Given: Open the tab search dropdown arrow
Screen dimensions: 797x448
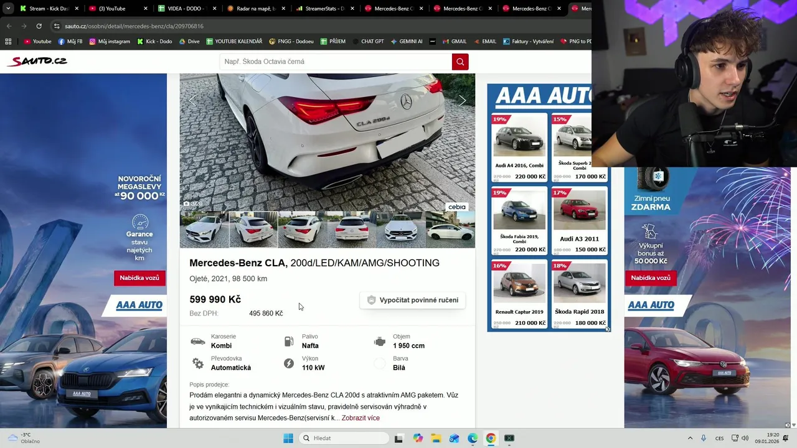Looking at the screenshot, I should pyautogui.click(x=8, y=9).
